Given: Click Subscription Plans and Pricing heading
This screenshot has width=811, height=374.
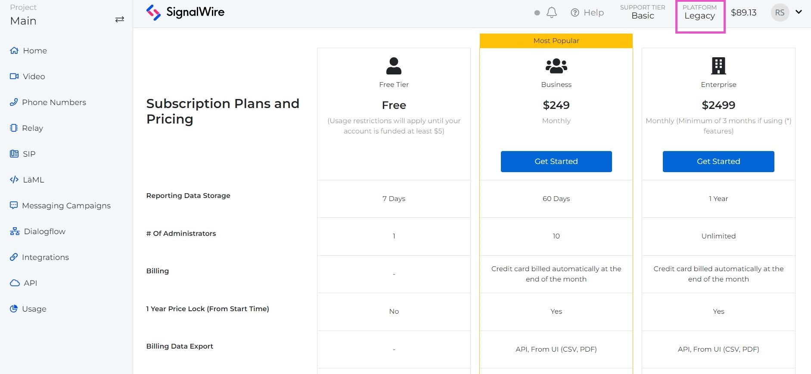Looking at the screenshot, I should pyautogui.click(x=223, y=111).
